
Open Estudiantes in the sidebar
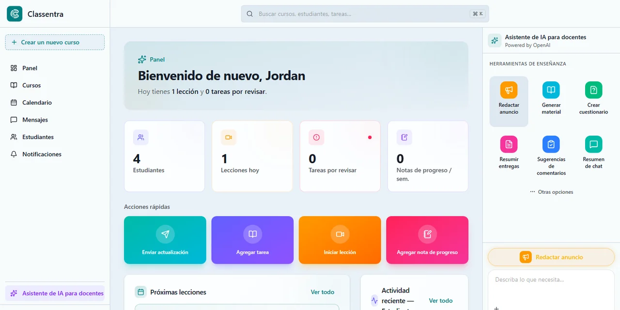[55, 137]
